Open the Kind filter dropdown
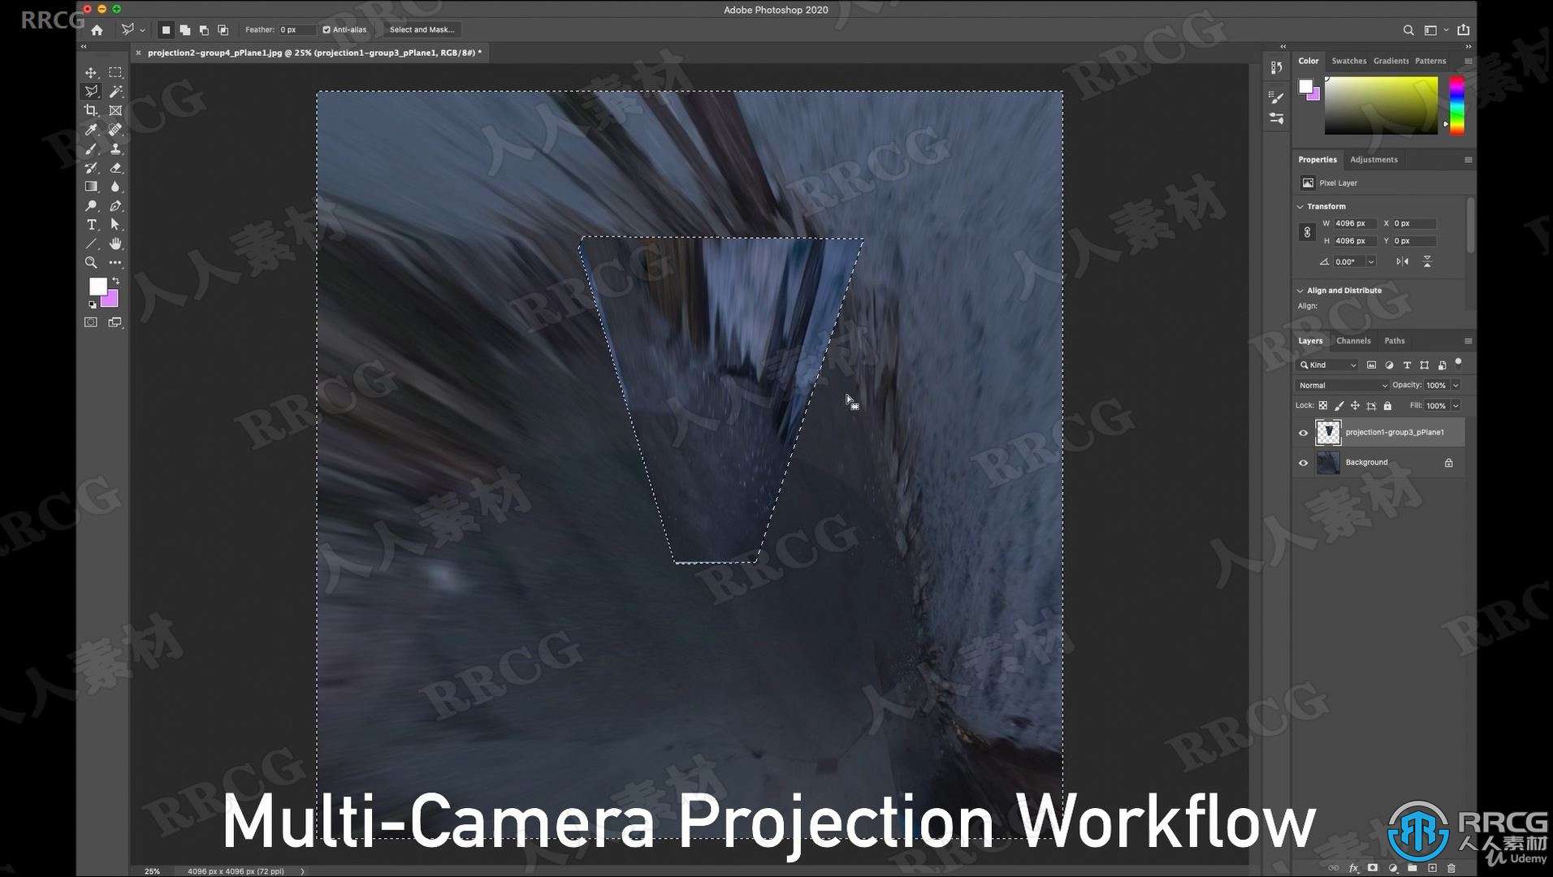The height and width of the screenshot is (877, 1553). point(1328,365)
